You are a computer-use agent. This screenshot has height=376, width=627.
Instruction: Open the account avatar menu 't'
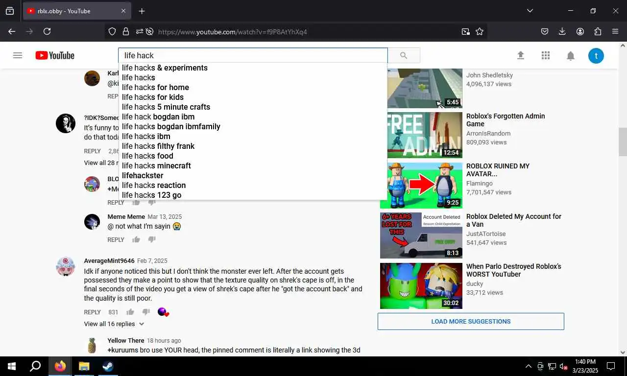click(596, 55)
